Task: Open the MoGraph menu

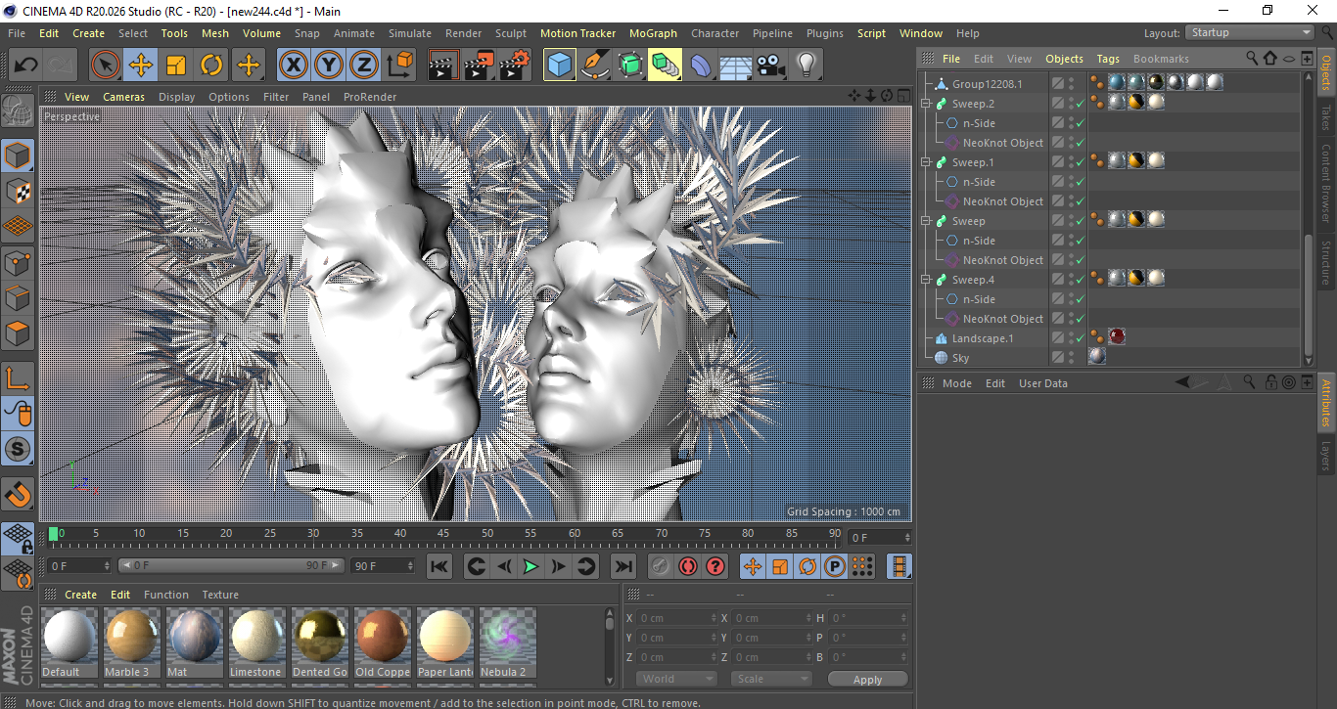Action: 653,33
